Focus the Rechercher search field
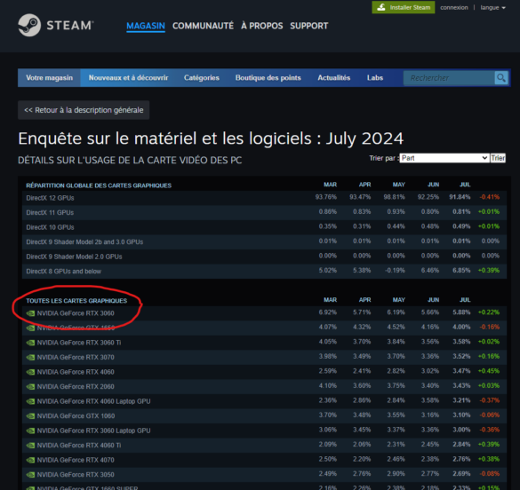Screen dimensions: 520x490 click(x=449, y=78)
